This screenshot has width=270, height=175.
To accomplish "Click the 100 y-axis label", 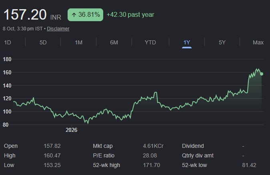I will [x=7, y=111].
